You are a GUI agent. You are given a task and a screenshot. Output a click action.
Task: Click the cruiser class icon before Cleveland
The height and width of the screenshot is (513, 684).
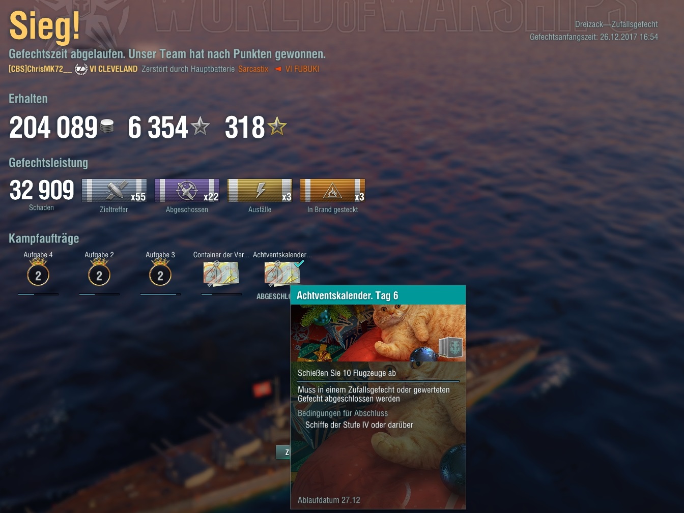[x=81, y=69]
